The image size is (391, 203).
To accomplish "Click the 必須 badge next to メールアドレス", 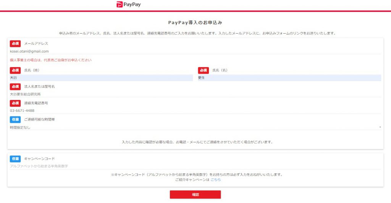I will point(15,43).
